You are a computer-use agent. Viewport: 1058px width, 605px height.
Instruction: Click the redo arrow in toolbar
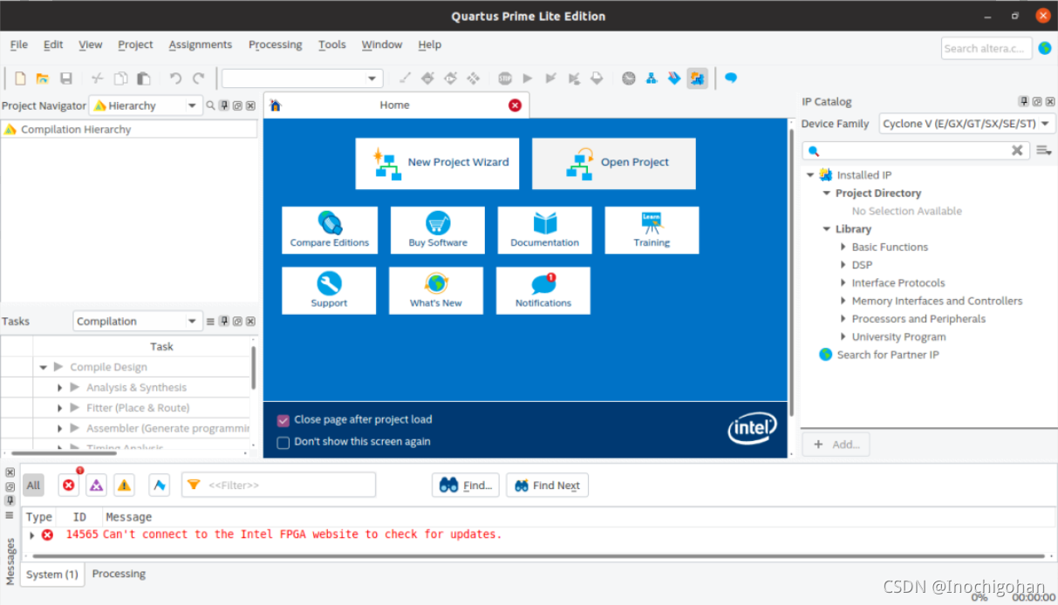pyautogui.click(x=199, y=78)
